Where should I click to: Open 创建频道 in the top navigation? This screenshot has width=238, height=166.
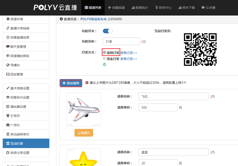(x=116, y=8)
